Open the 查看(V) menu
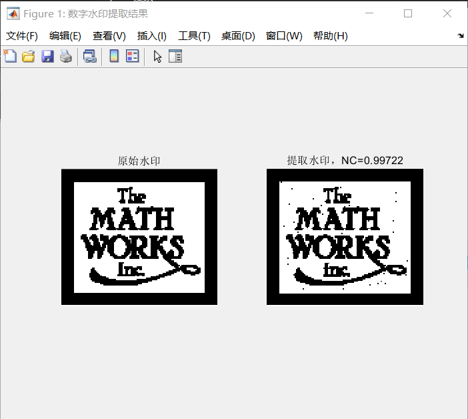This screenshot has height=419, width=468. tap(109, 36)
